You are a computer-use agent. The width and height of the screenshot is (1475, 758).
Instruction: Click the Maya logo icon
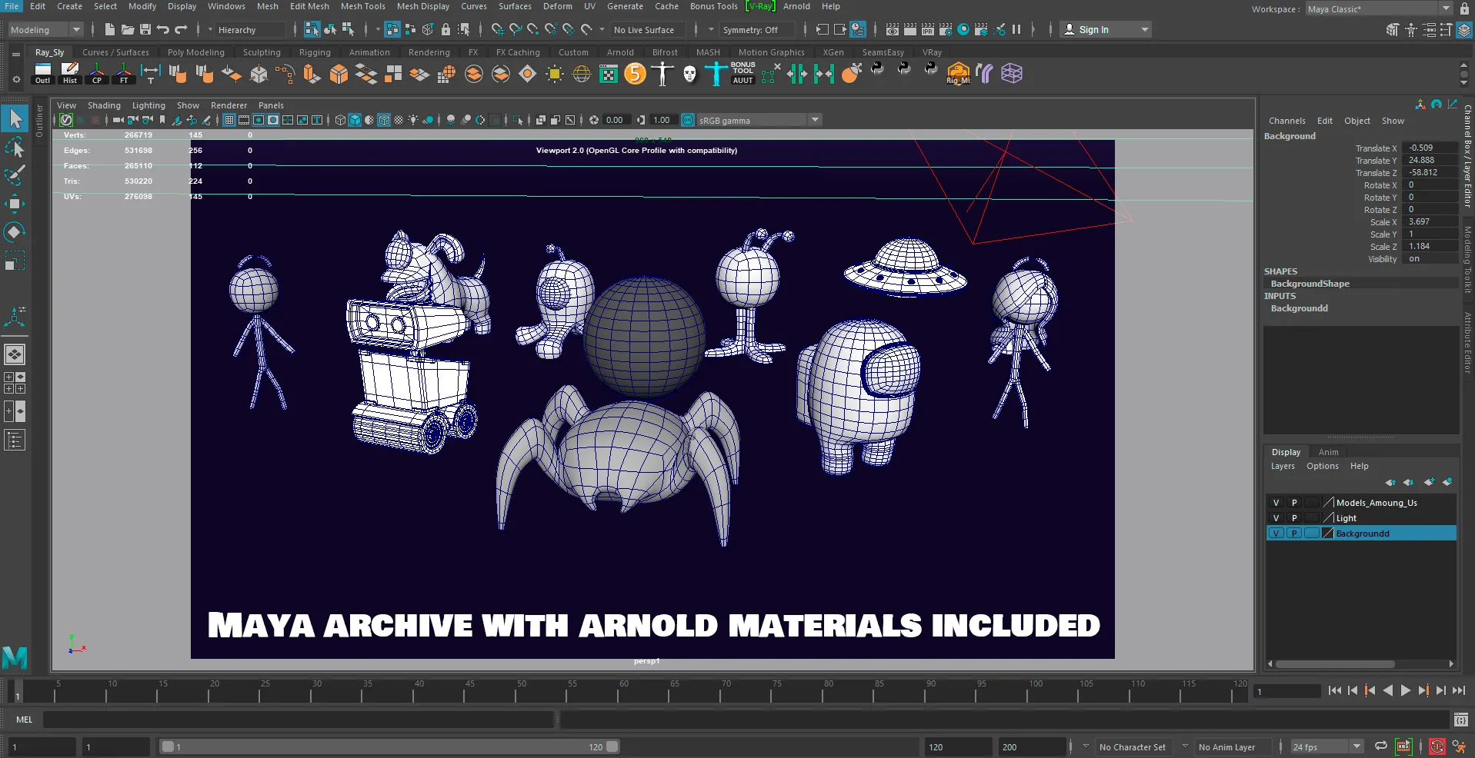(x=15, y=657)
